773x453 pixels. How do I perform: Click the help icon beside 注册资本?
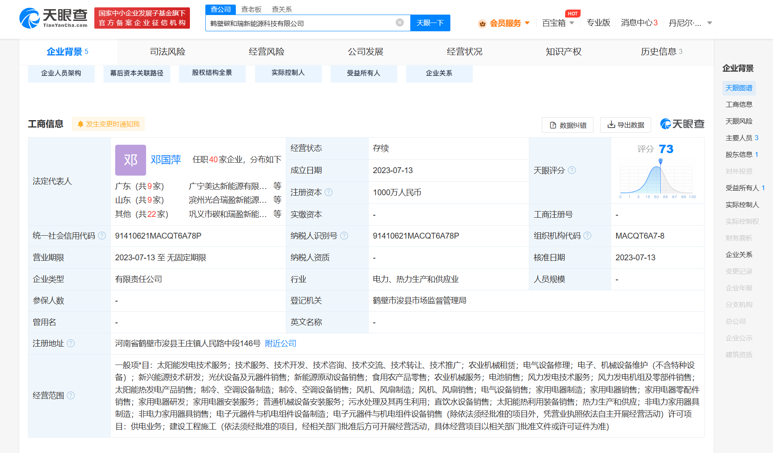pyautogui.click(x=328, y=192)
